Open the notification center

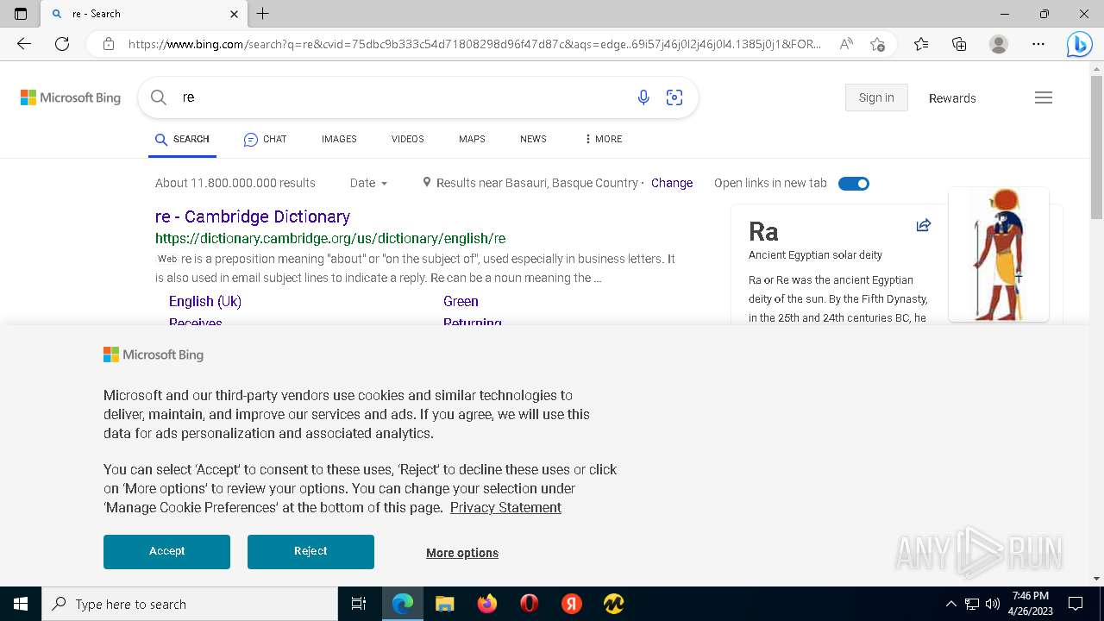pyautogui.click(x=1076, y=604)
